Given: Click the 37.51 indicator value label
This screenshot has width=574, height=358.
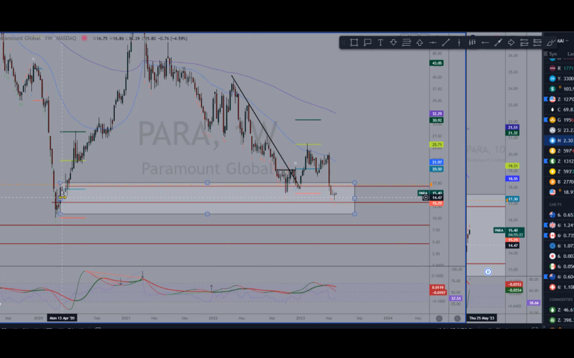Looking at the screenshot, I should 454,299.
